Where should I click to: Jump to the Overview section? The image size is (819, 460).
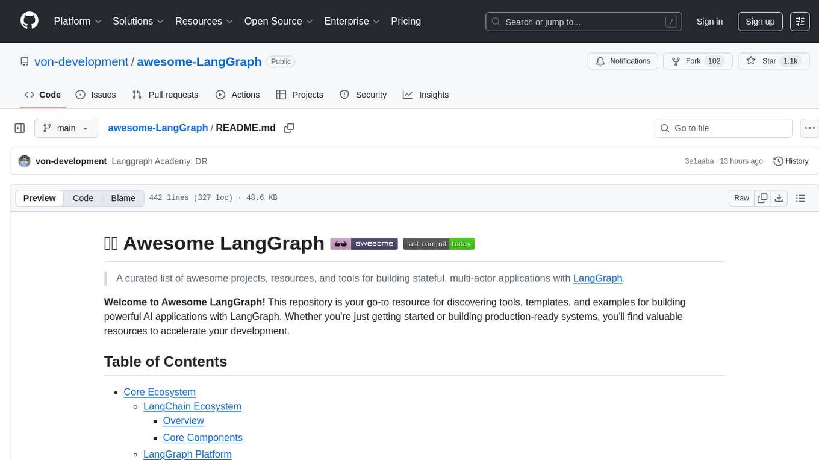(184, 421)
